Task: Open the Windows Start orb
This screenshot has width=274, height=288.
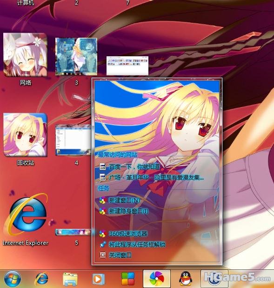Action: [x=12, y=279]
